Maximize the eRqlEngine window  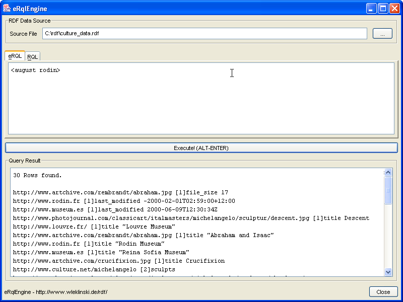(383, 8)
